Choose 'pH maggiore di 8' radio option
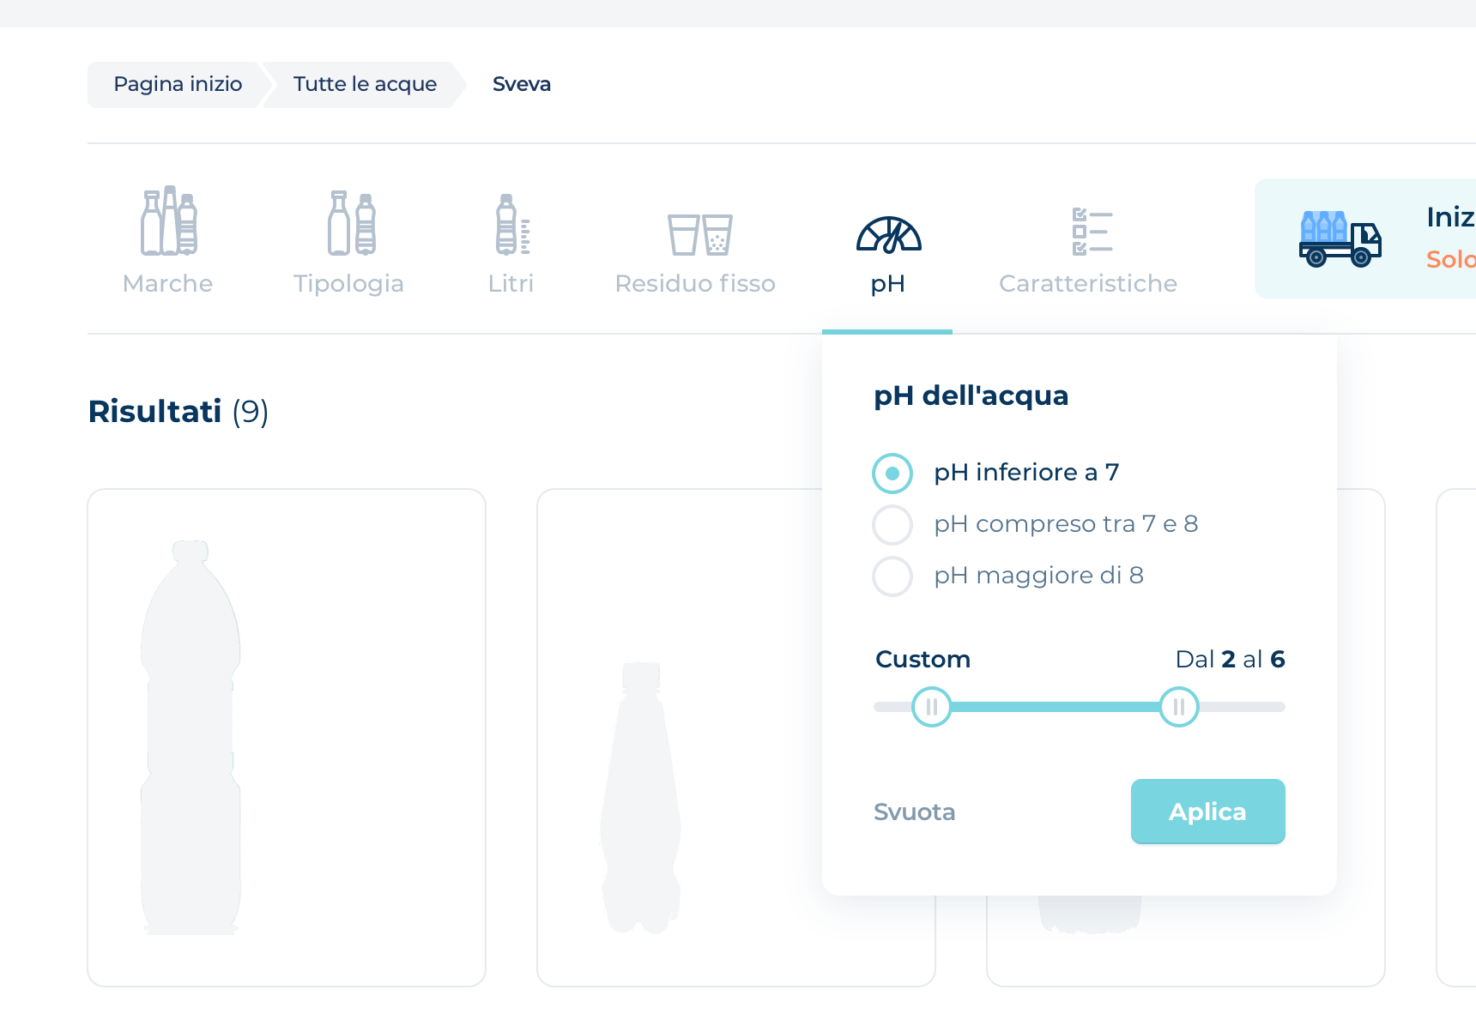This screenshot has height=1026, width=1476. (x=892, y=576)
